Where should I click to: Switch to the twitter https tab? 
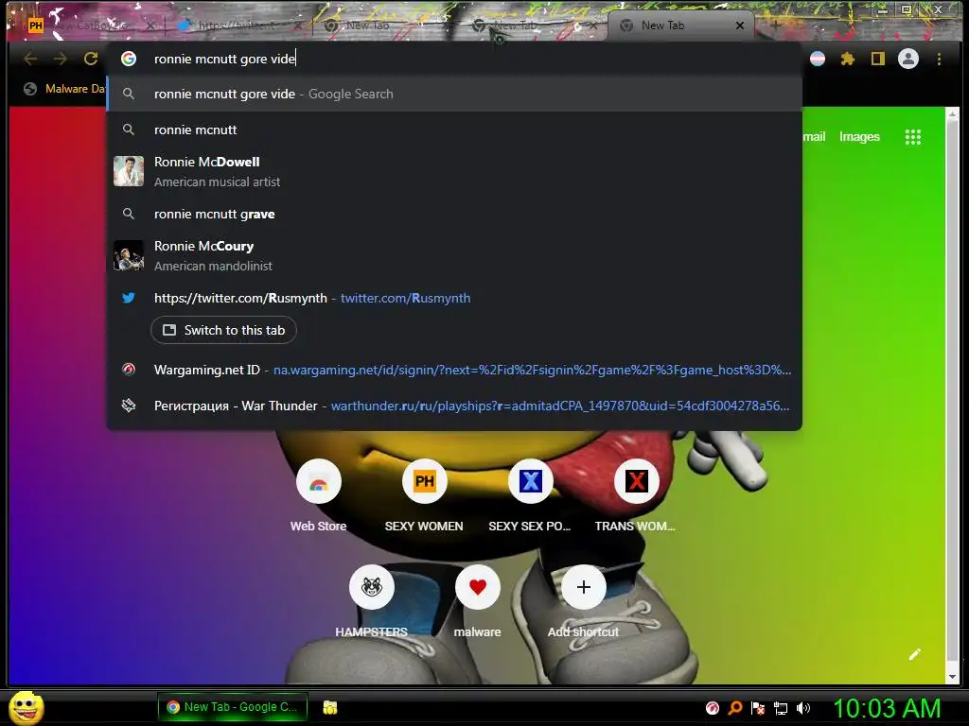click(238, 26)
